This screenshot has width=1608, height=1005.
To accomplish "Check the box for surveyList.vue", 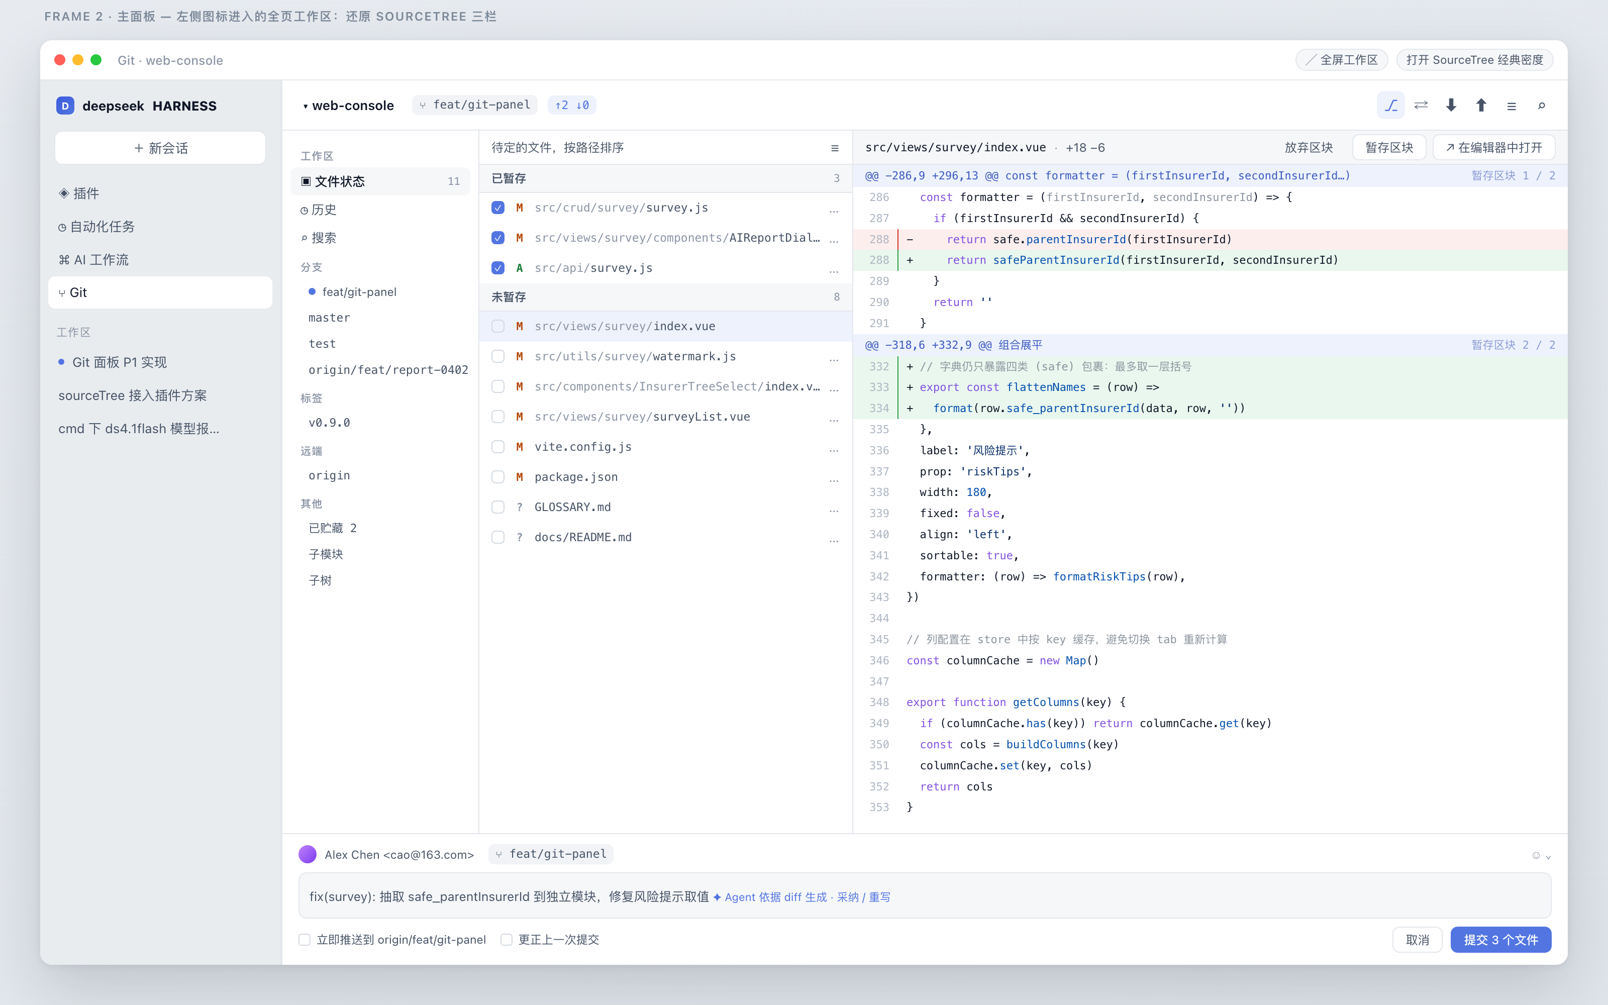I will tap(497, 417).
